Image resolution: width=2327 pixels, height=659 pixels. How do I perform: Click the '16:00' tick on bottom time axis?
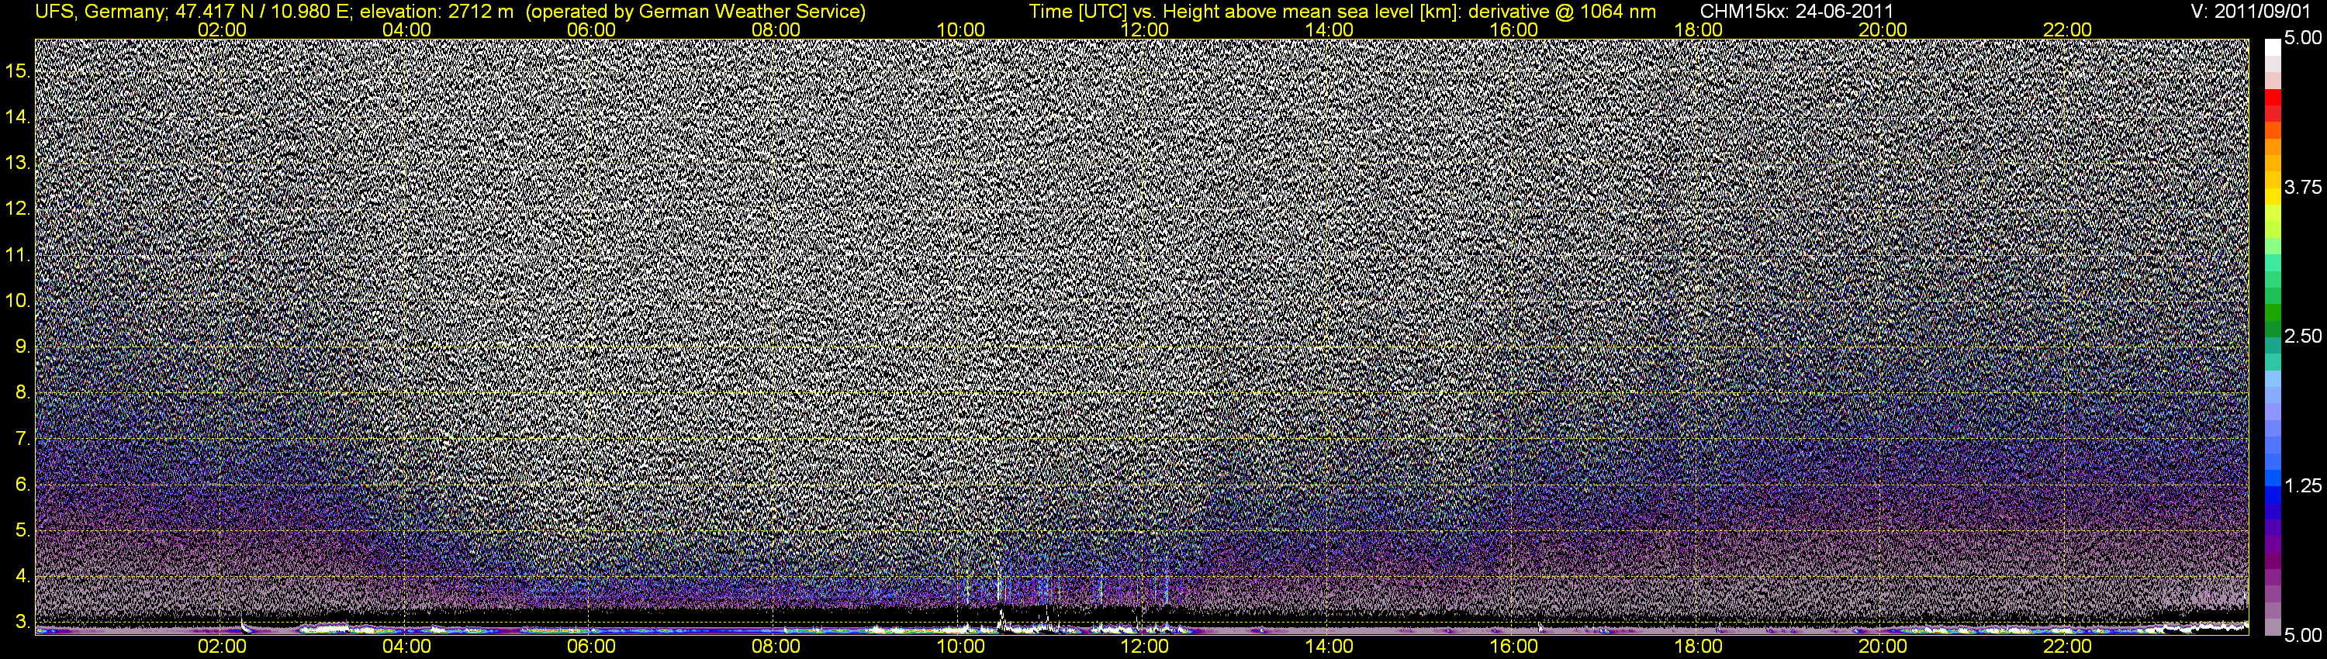point(1514,647)
